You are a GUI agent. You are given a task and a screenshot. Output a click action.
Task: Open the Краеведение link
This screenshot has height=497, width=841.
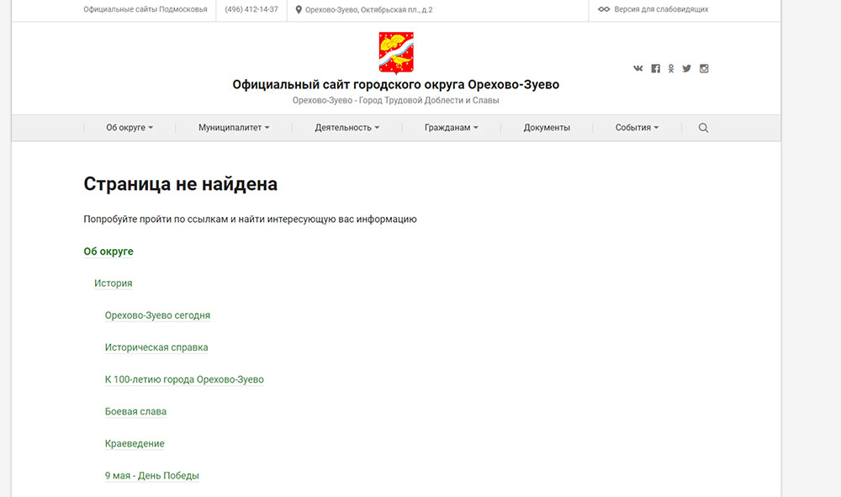point(135,444)
